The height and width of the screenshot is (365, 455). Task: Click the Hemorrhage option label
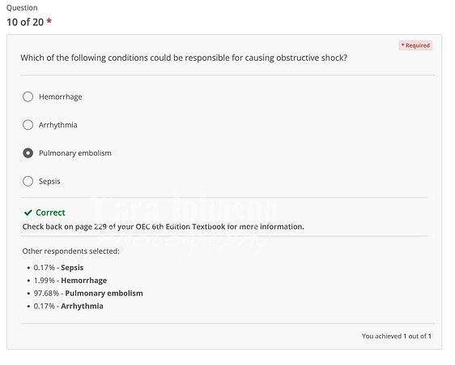point(61,97)
